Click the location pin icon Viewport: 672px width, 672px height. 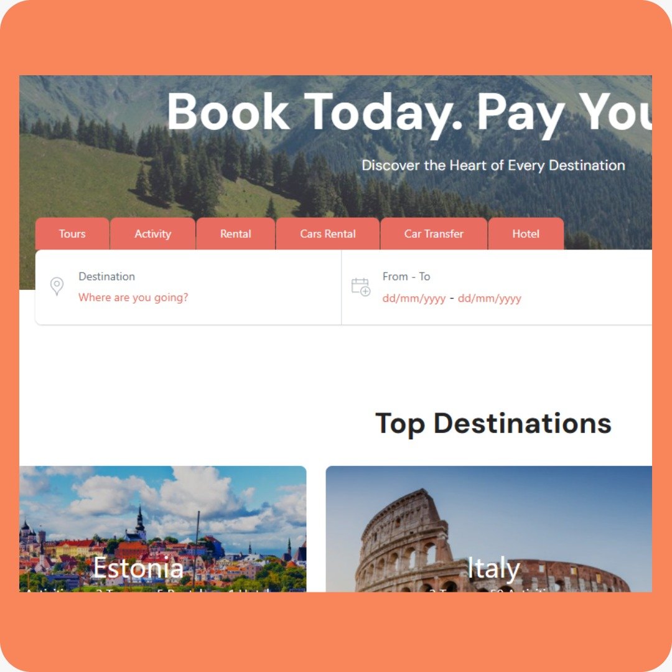click(x=57, y=286)
